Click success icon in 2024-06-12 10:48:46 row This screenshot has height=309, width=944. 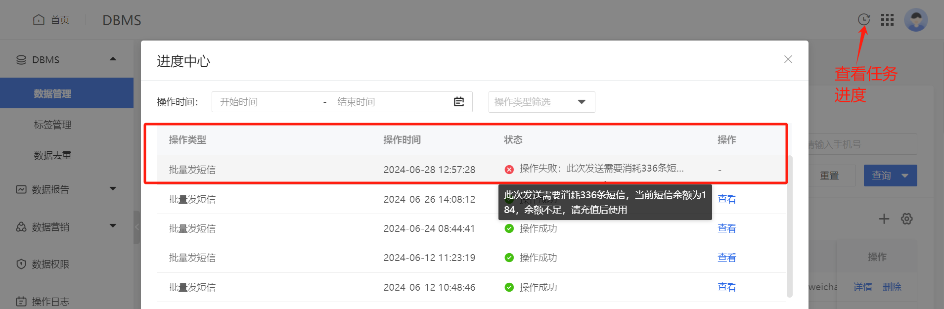[509, 287]
